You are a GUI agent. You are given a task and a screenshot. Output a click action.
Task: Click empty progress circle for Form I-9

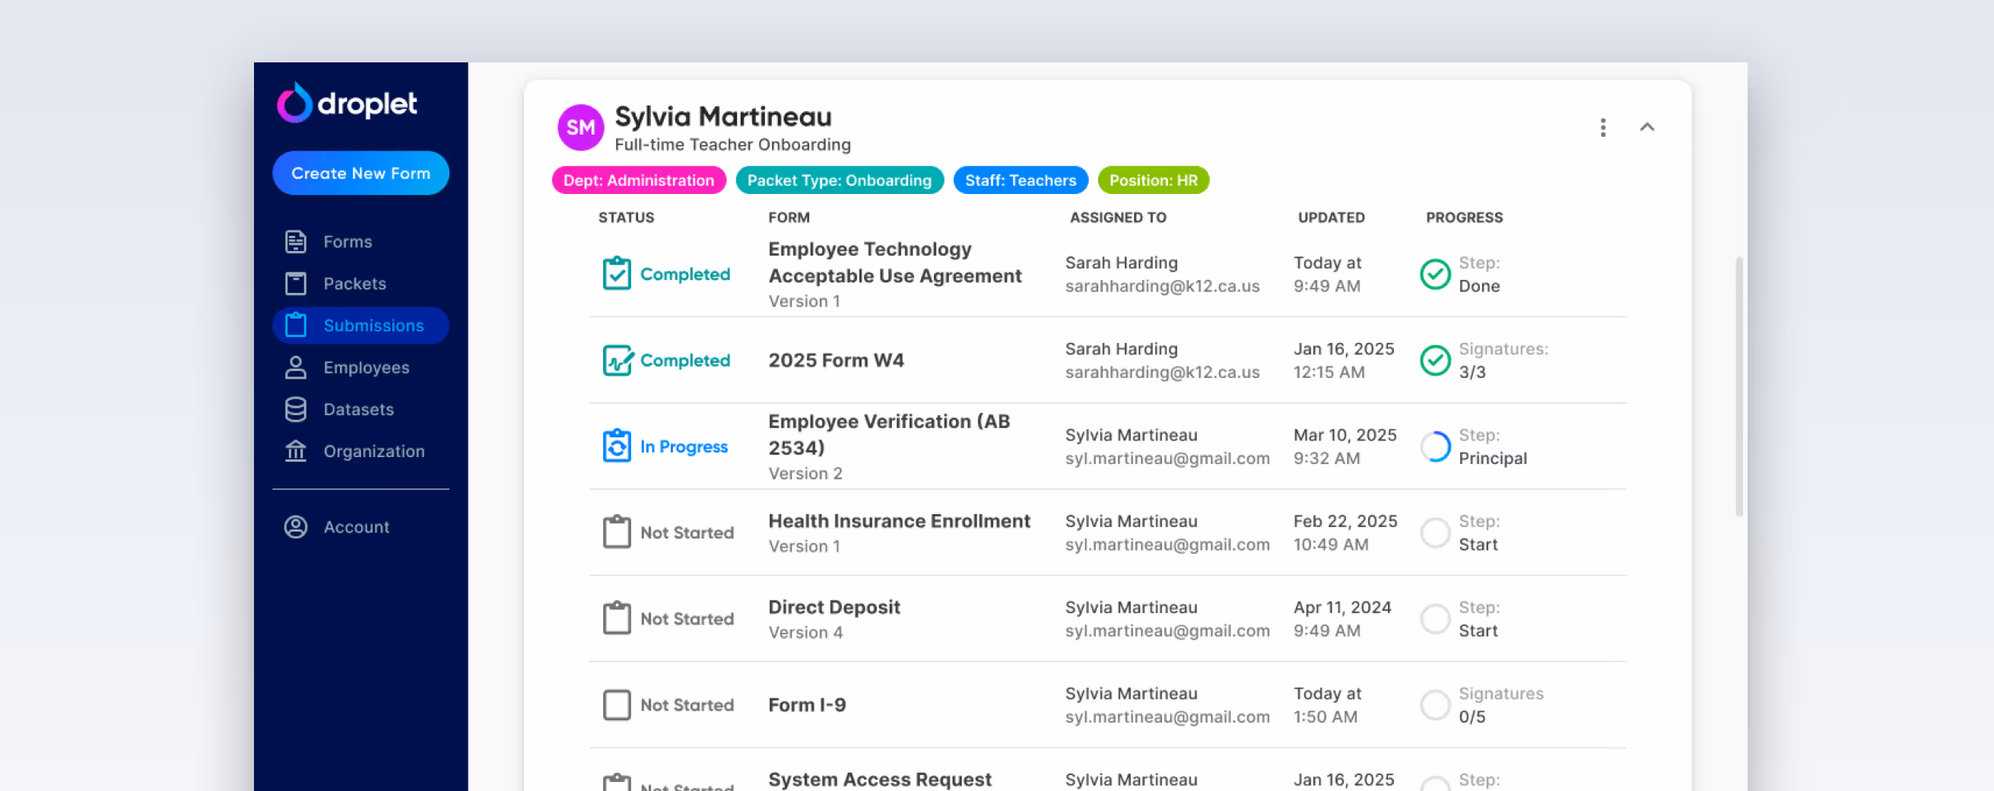[1435, 705]
